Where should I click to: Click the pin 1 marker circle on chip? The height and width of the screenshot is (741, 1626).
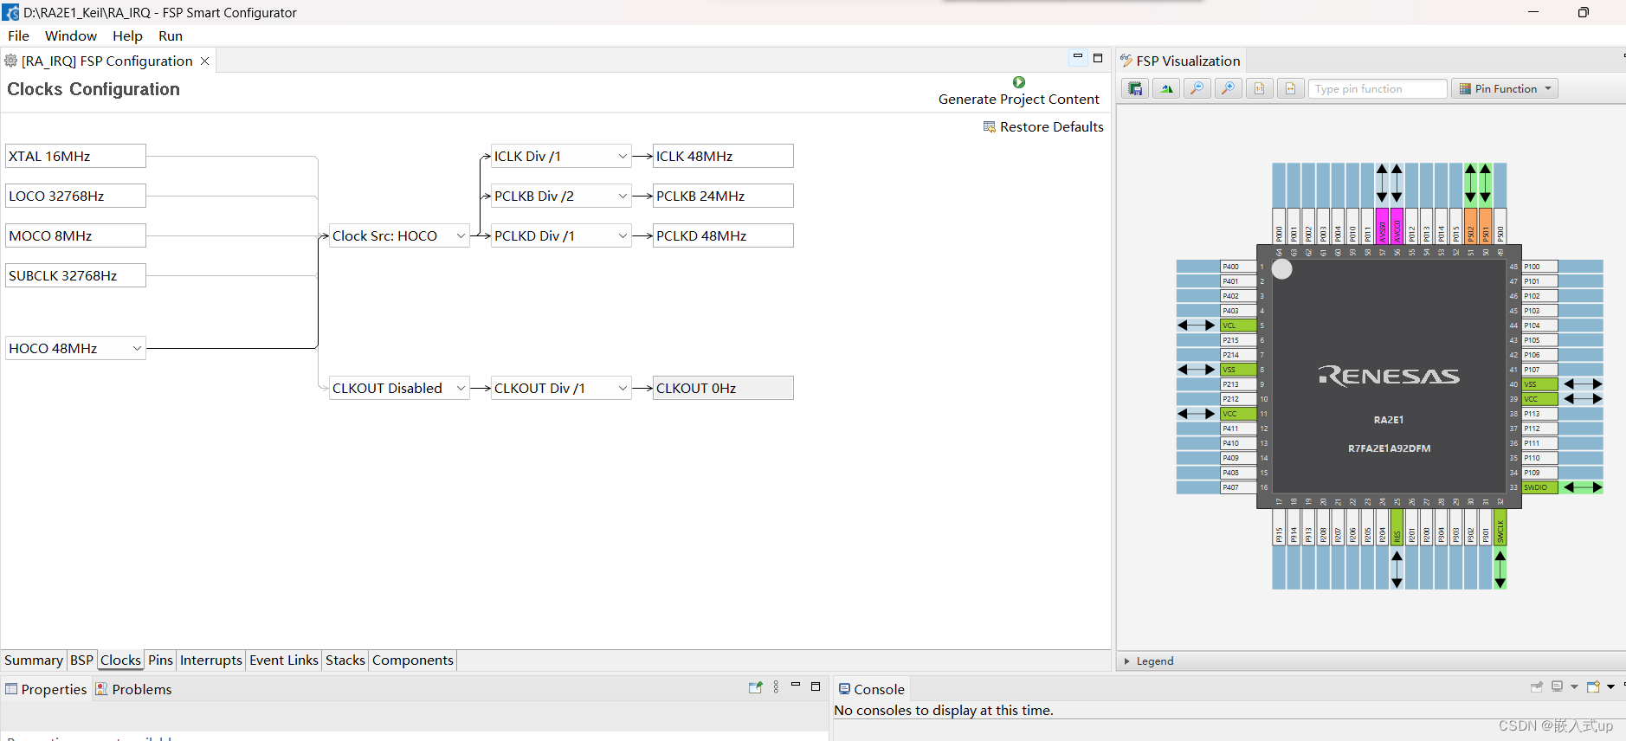(1282, 269)
